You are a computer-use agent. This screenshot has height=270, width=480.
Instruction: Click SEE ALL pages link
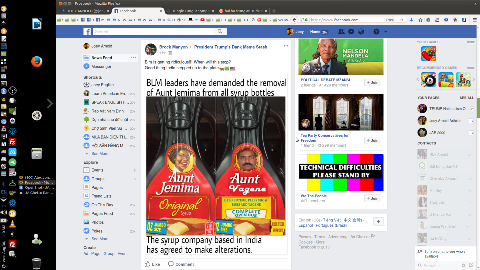coord(466,98)
